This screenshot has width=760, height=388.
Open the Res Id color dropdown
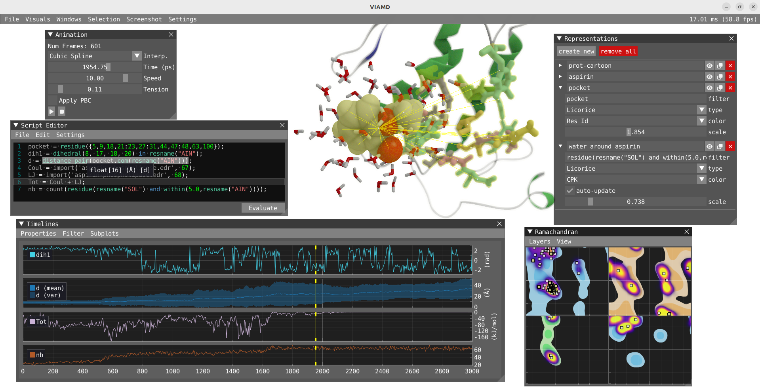click(x=701, y=121)
